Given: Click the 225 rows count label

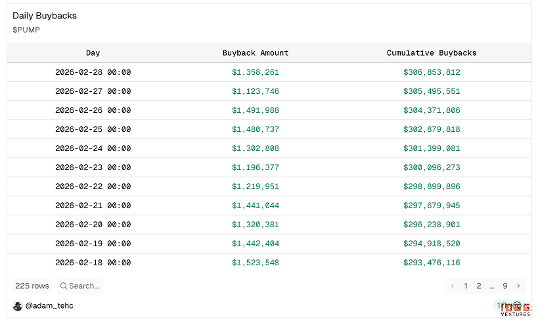Looking at the screenshot, I should coord(32,286).
